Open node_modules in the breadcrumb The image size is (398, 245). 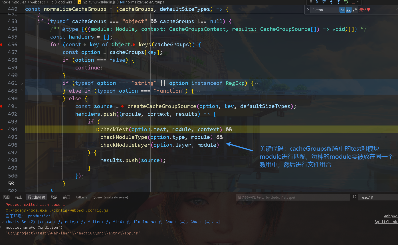point(14,2)
